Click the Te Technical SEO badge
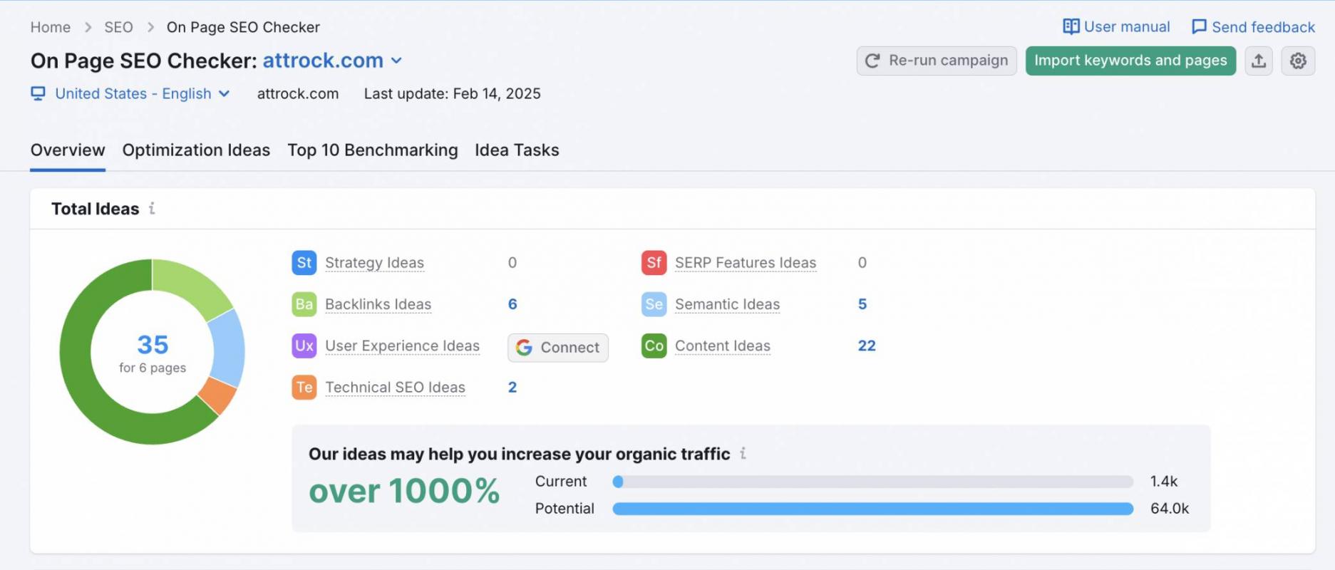1335x570 pixels. click(304, 387)
